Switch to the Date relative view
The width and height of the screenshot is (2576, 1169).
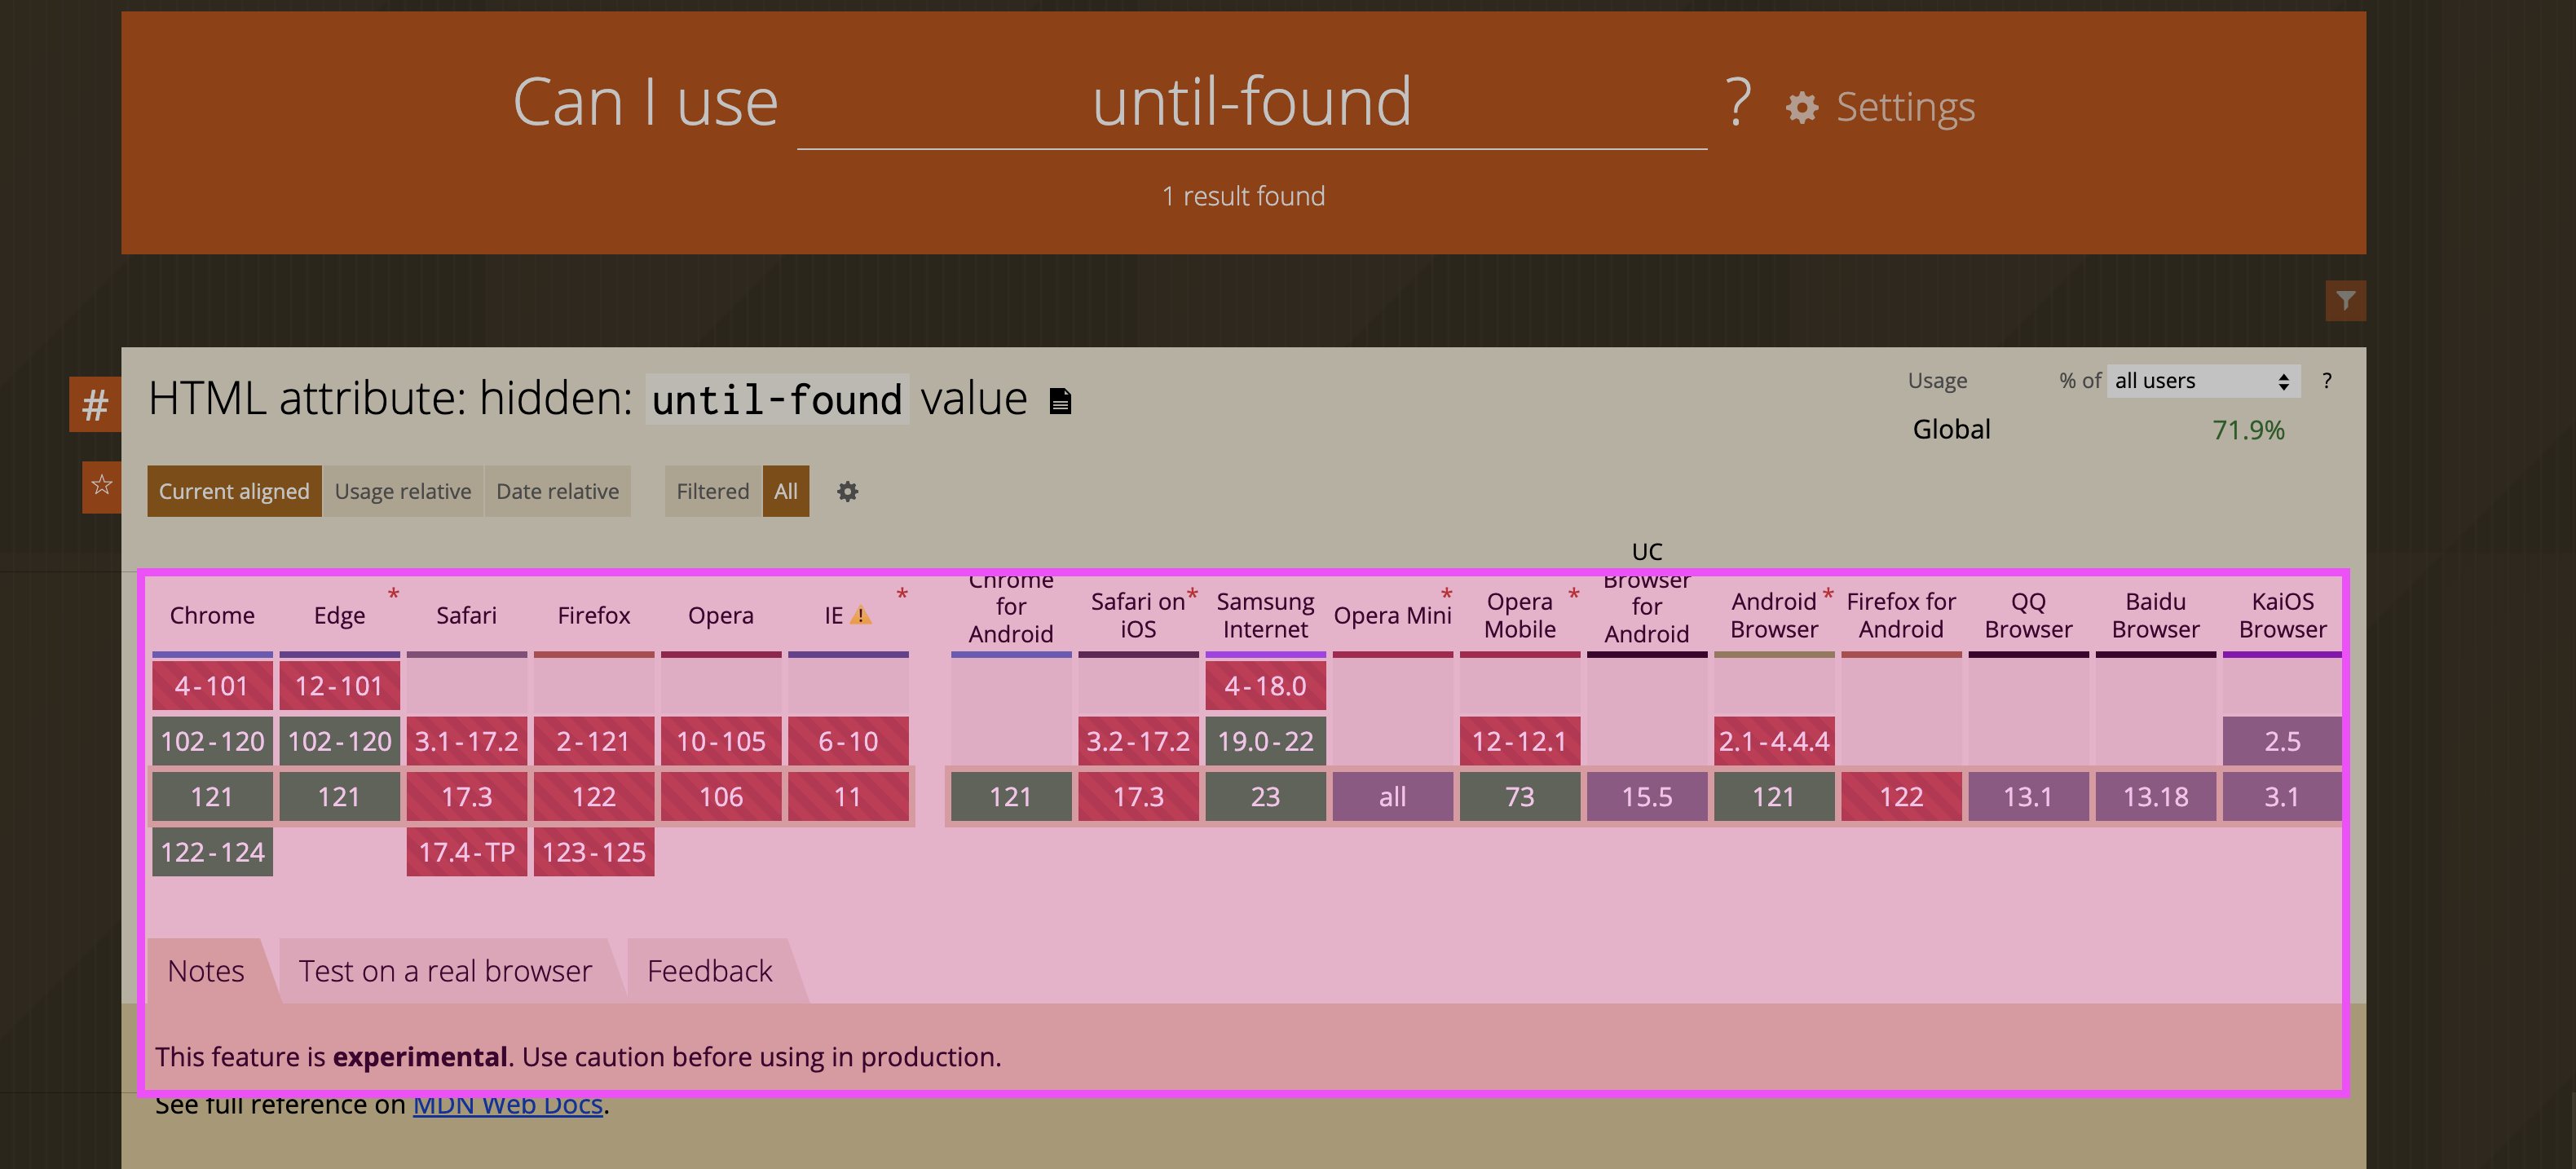(557, 491)
